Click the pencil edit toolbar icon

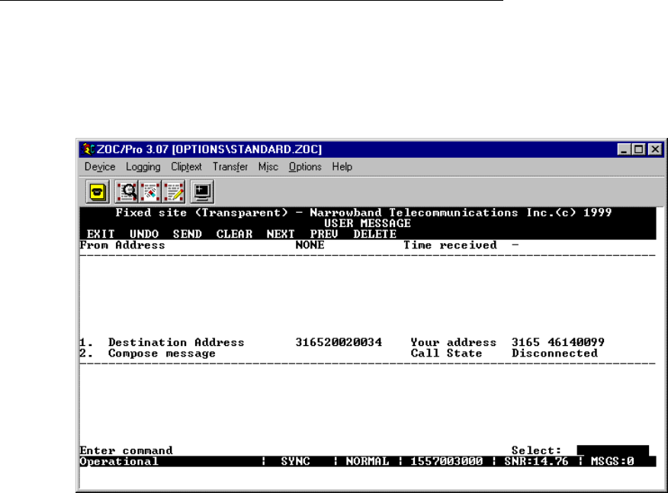point(173,192)
